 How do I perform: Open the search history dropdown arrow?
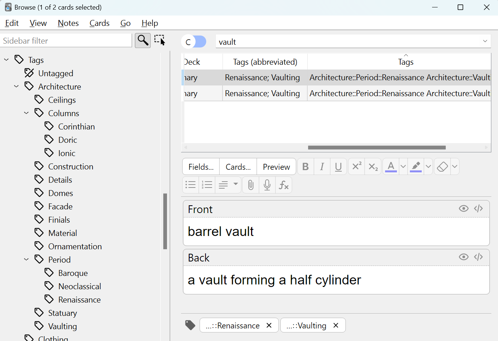point(485,41)
